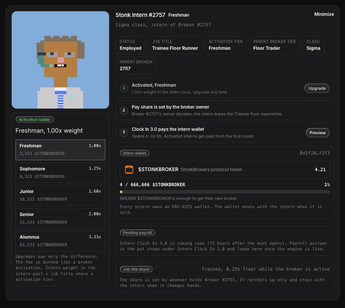Open the Stonk Intern pixel avatar image
Screen dimensions: 345x308
coord(60,60)
